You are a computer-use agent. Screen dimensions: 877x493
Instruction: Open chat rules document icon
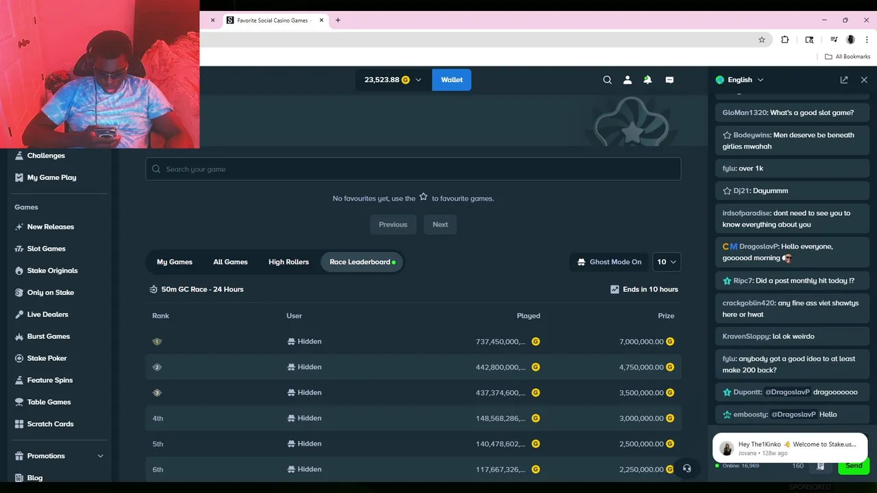[x=820, y=466]
